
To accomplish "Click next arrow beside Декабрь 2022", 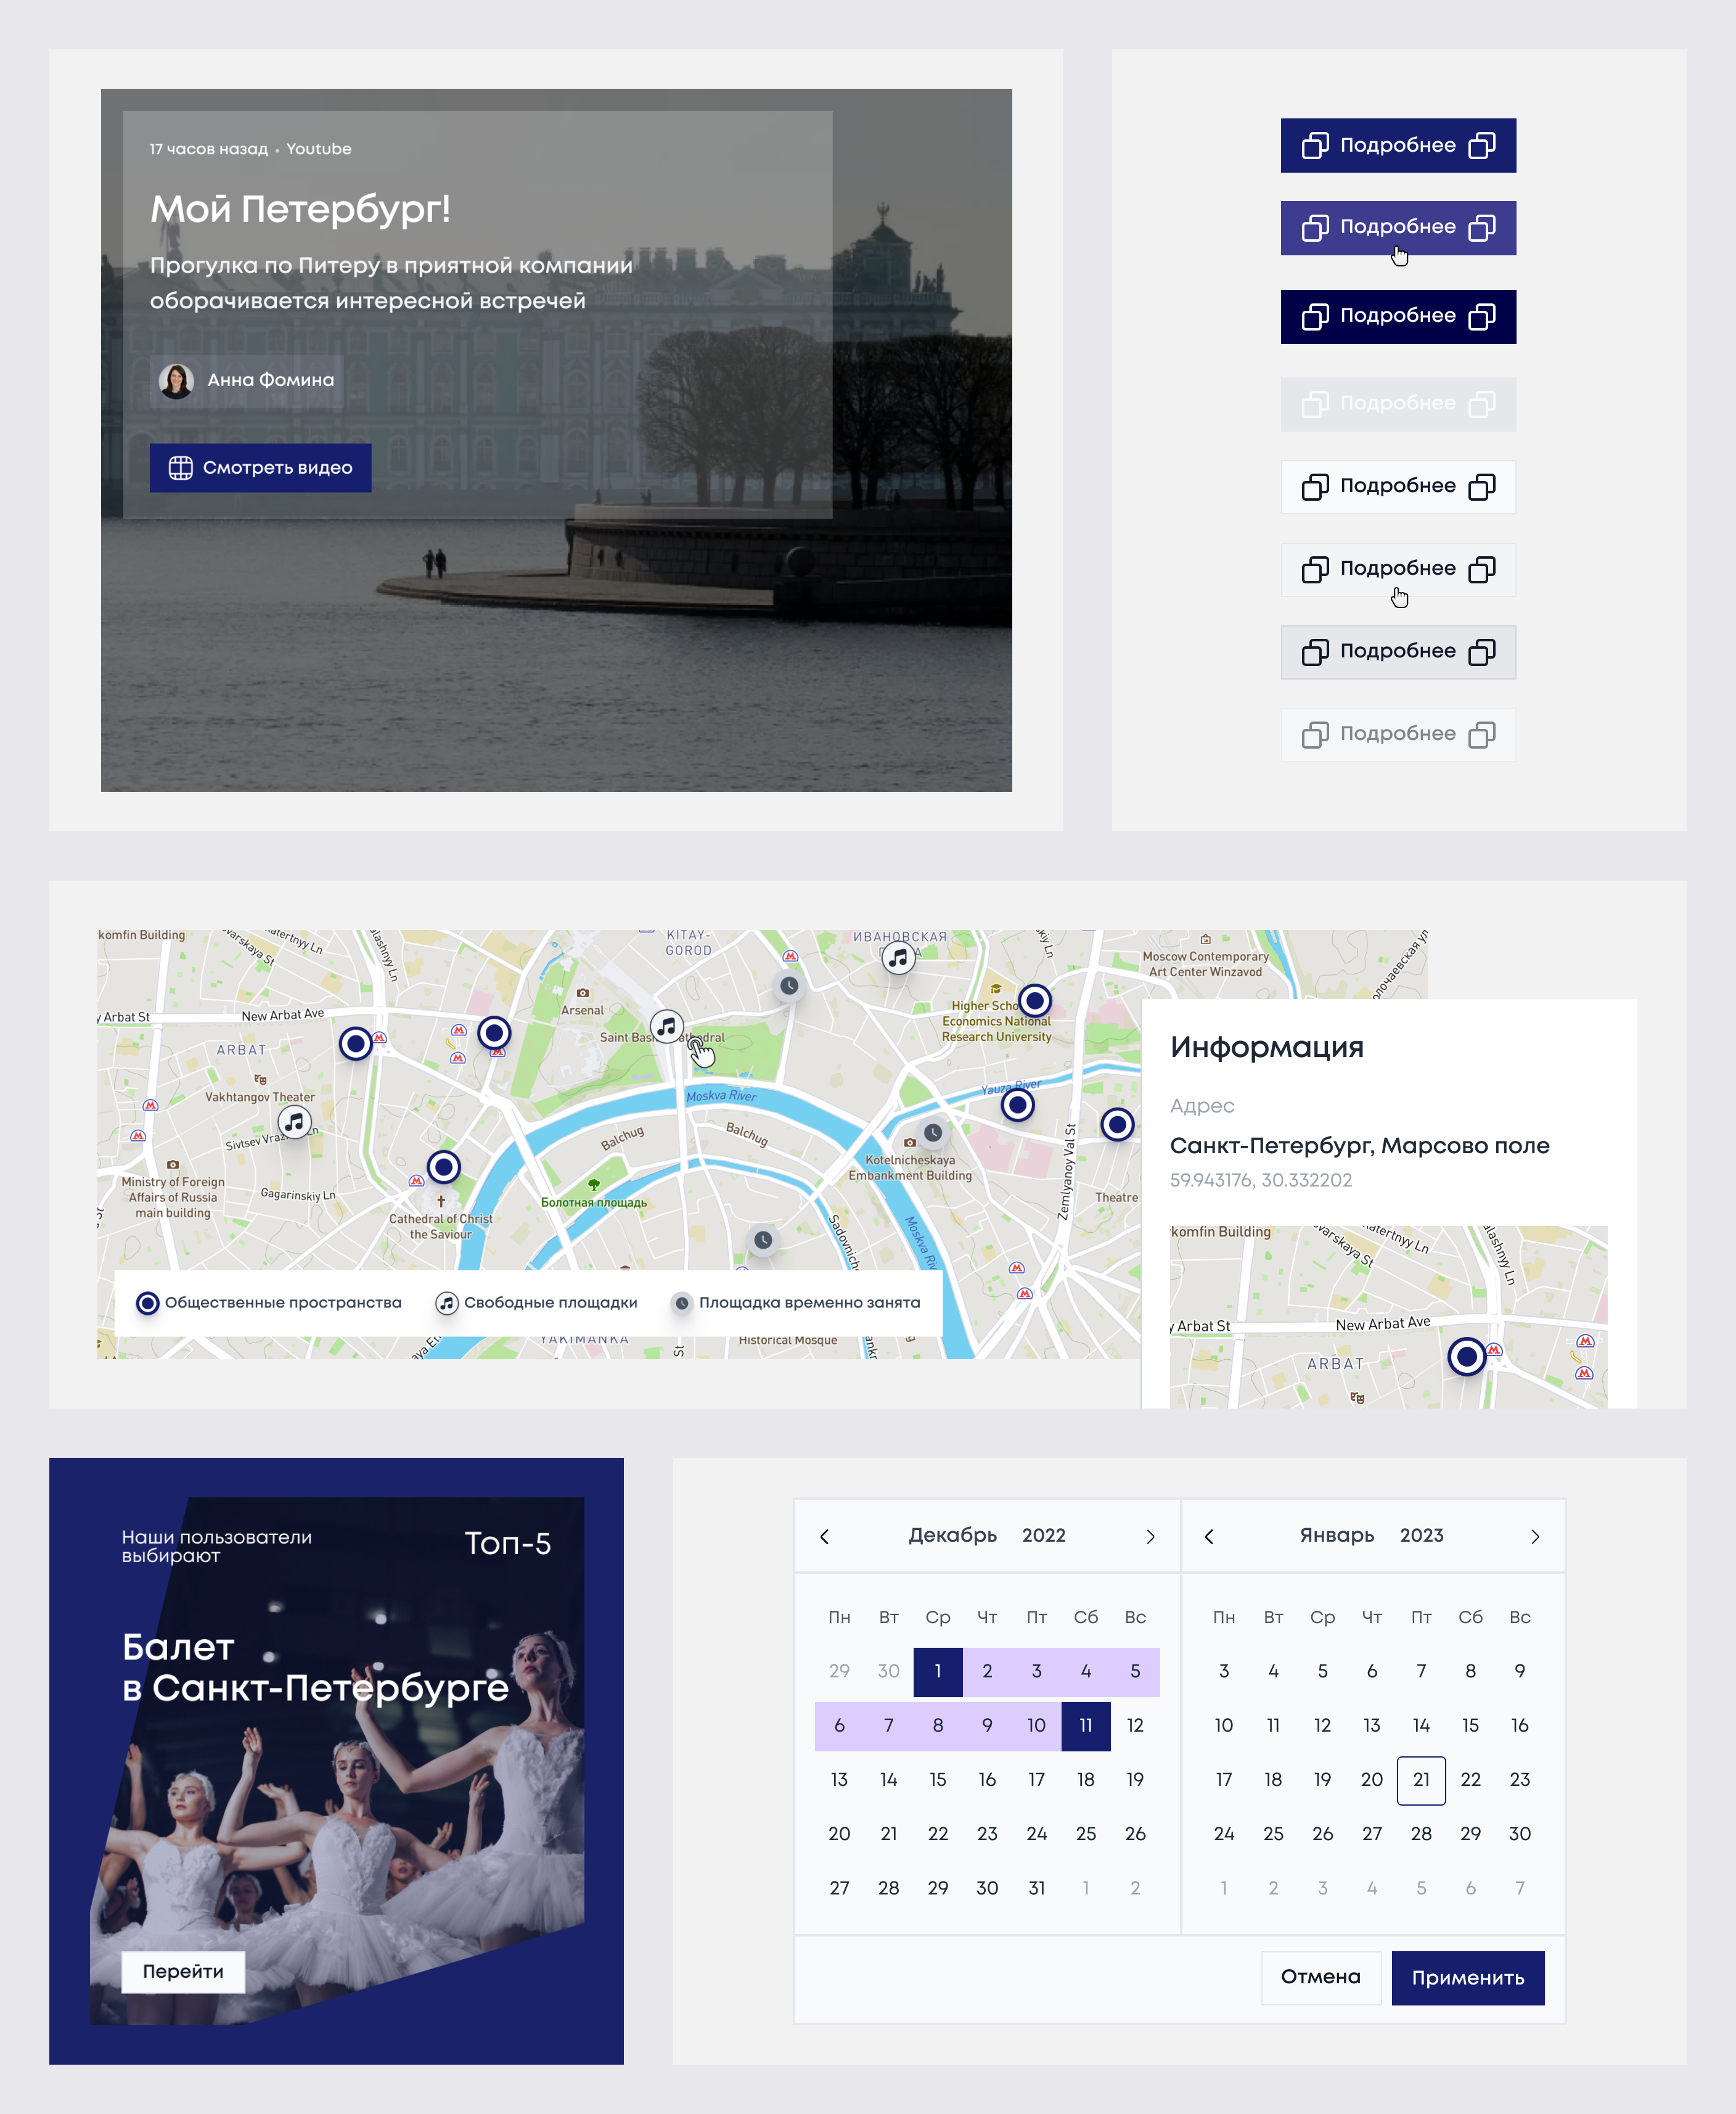I will pyautogui.click(x=1150, y=1537).
